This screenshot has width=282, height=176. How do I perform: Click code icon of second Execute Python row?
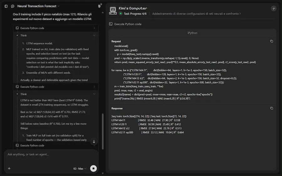click(x=17, y=87)
